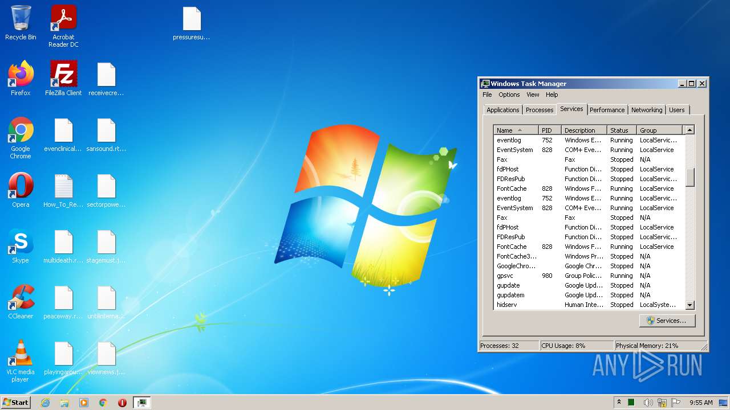
Task: Select the gpsvc service row
Action: click(x=589, y=276)
